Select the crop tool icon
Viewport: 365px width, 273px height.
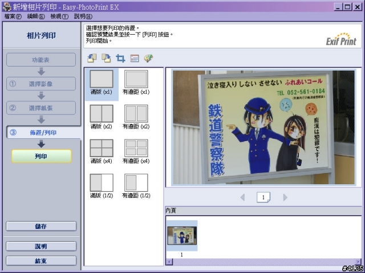click(x=120, y=58)
